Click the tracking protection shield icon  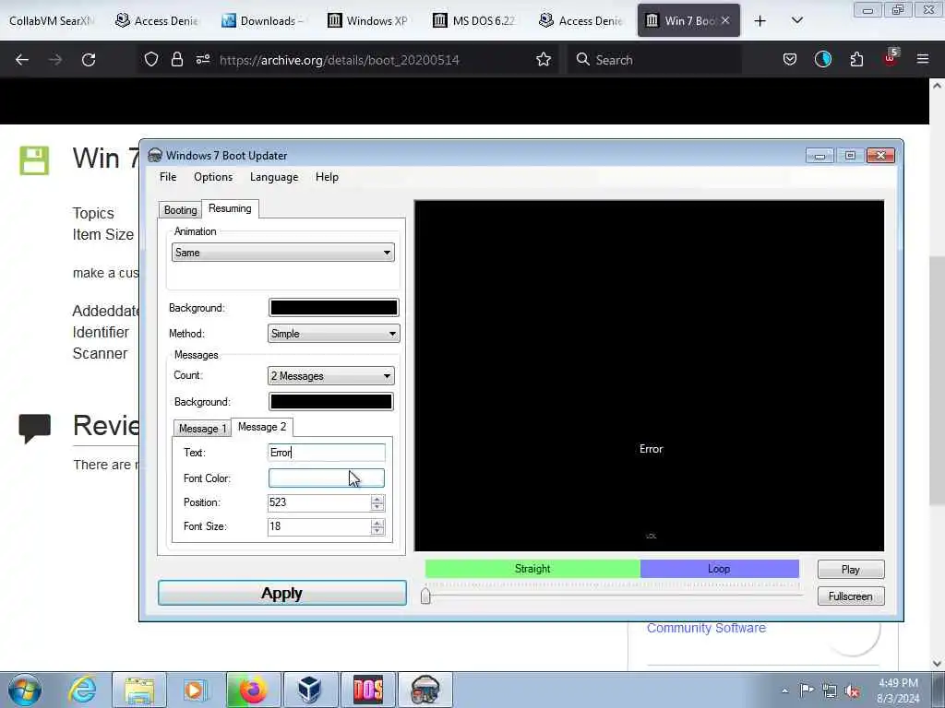[151, 60]
